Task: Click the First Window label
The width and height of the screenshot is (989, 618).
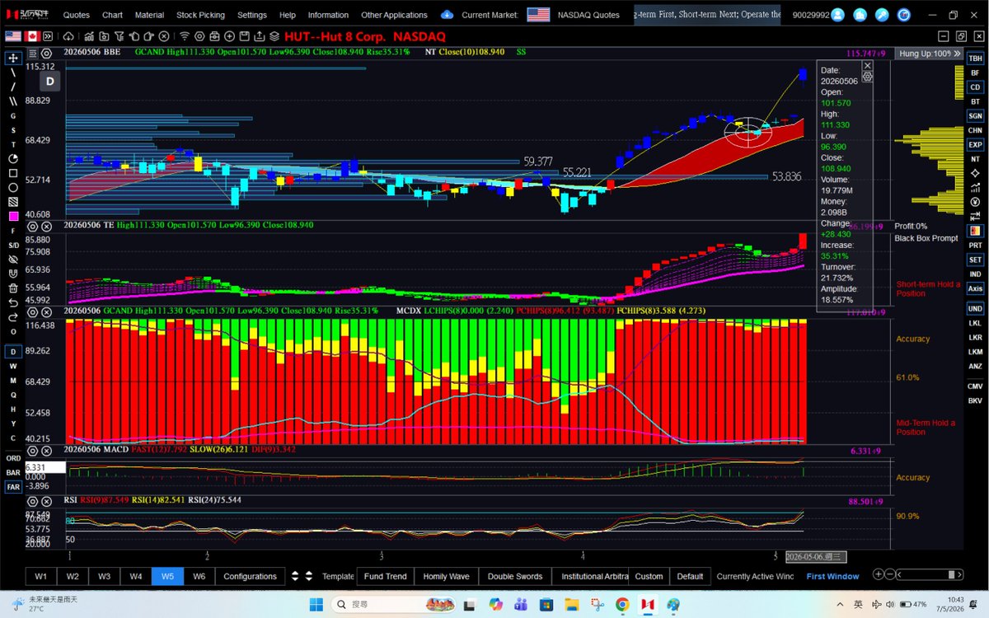Action: tap(832, 576)
